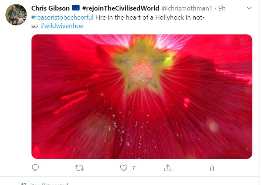The width and height of the screenshot is (262, 185).
Task: Visit the @chrismothman1 handle link
Action: tap(187, 8)
